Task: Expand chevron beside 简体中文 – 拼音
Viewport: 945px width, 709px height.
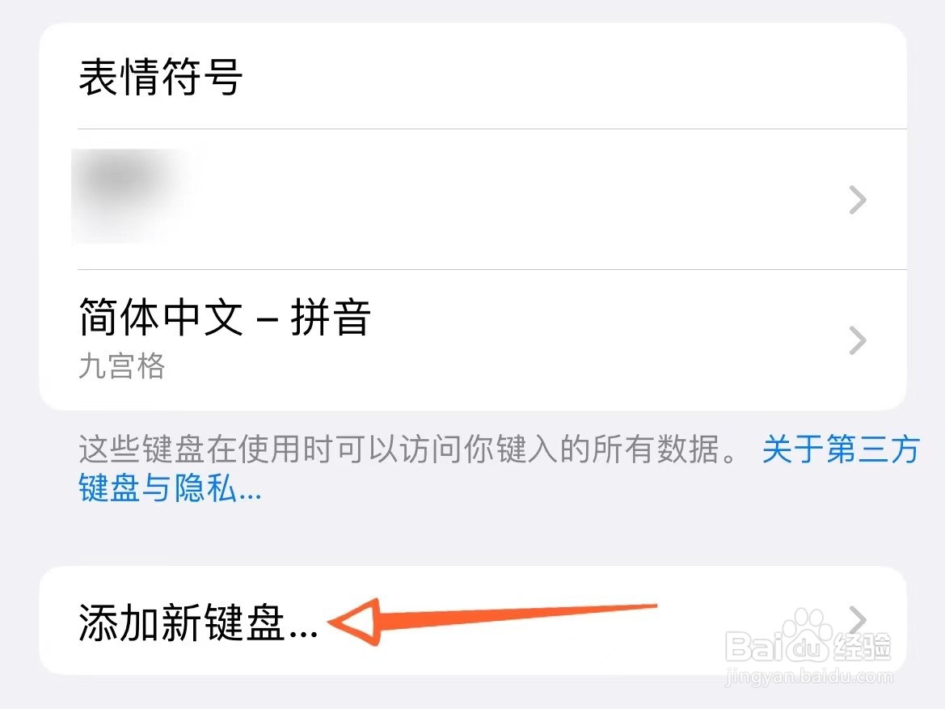Action: click(x=857, y=340)
